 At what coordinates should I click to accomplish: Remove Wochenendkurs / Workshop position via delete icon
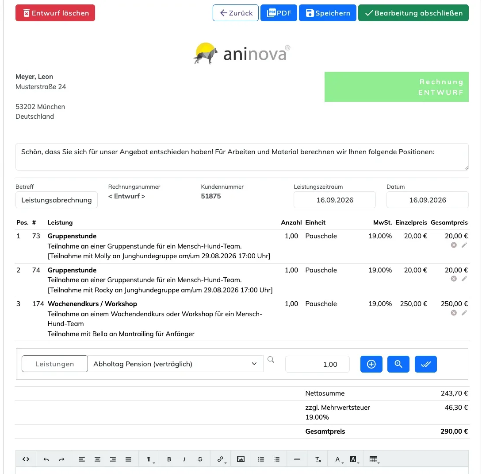pyautogui.click(x=454, y=313)
